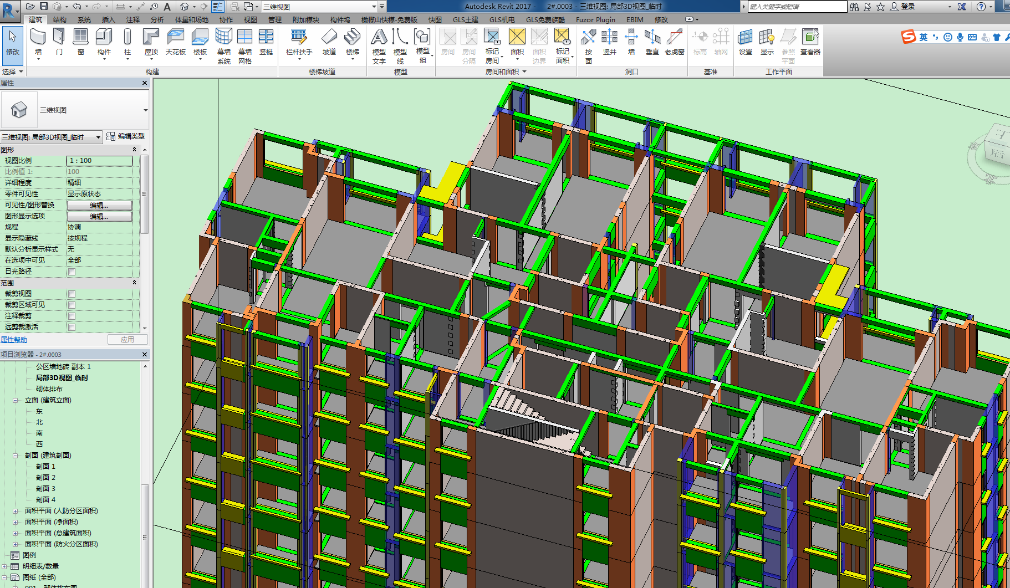Image resolution: width=1010 pixels, height=588 pixels.
Task: Select the Curtain System (幕墙系统) tool
Action: click(x=224, y=47)
